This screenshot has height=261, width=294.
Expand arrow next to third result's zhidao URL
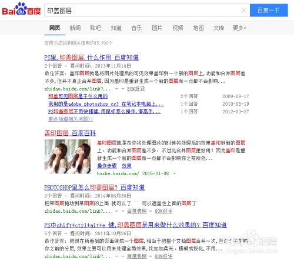coord(116,211)
